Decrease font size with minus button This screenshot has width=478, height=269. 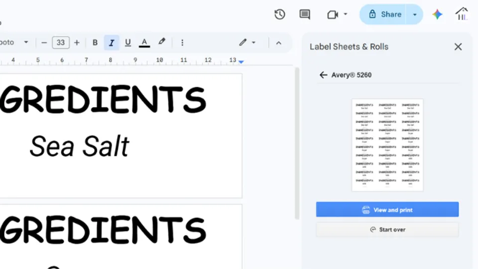click(x=44, y=43)
